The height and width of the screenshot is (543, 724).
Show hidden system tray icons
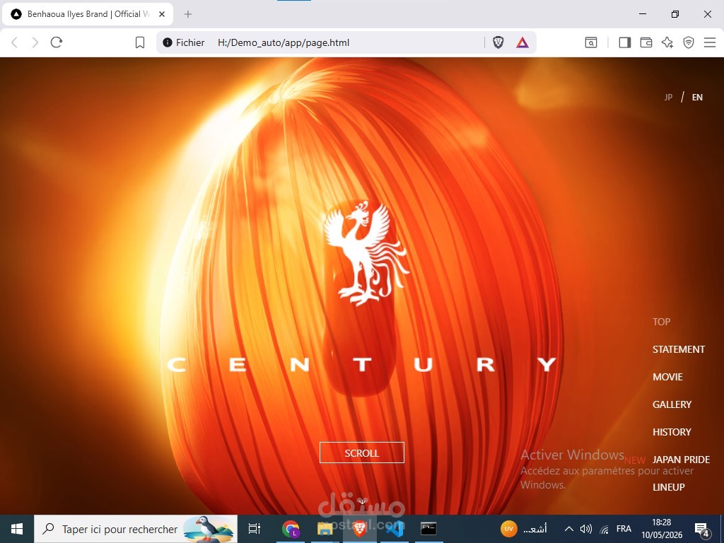pos(569,529)
